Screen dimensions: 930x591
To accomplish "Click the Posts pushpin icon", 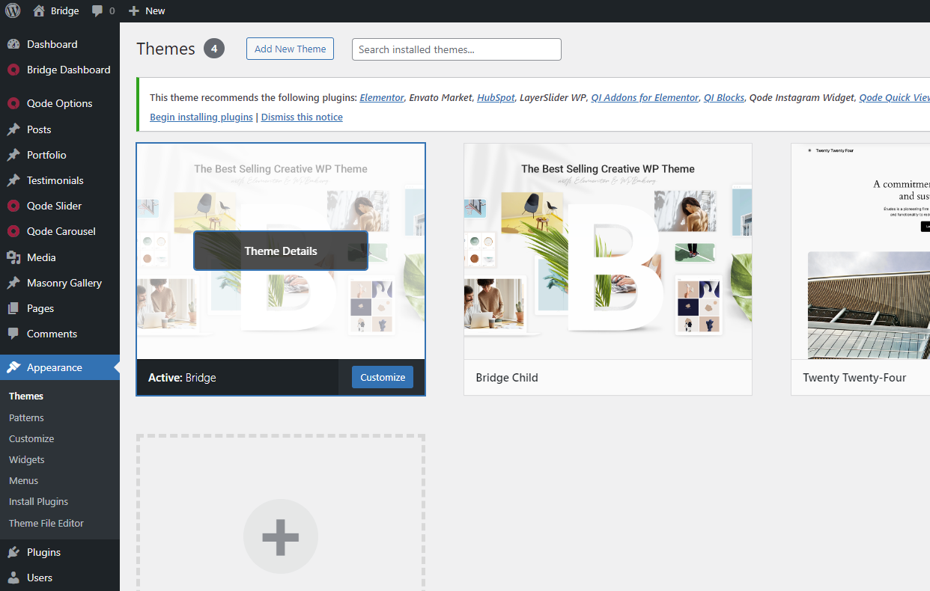I will 13,129.
